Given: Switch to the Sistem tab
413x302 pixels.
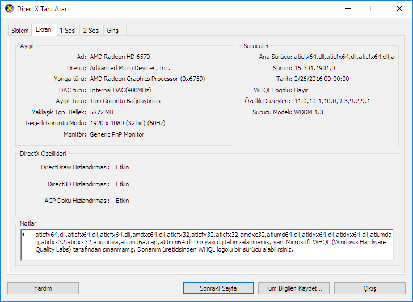Looking at the screenshot, I should coord(20,31).
